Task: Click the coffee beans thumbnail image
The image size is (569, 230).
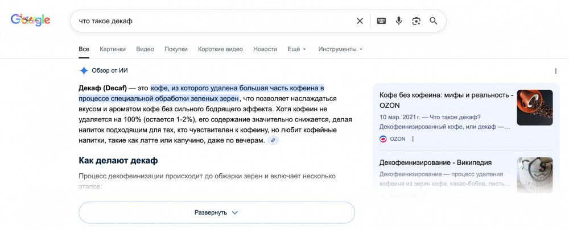Action: pyautogui.click(x=534, y=107)
